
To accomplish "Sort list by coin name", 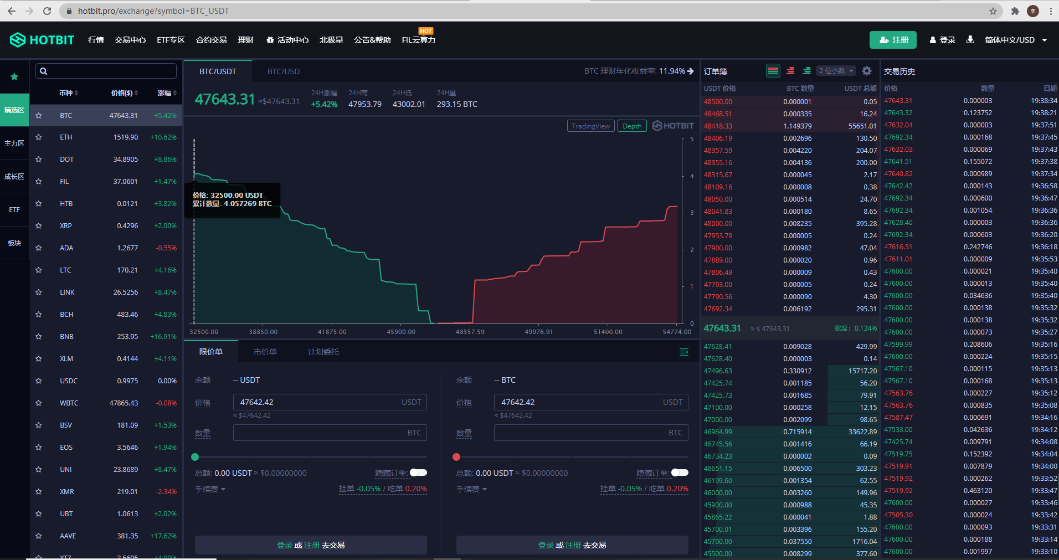I will (x=69, y=93).
